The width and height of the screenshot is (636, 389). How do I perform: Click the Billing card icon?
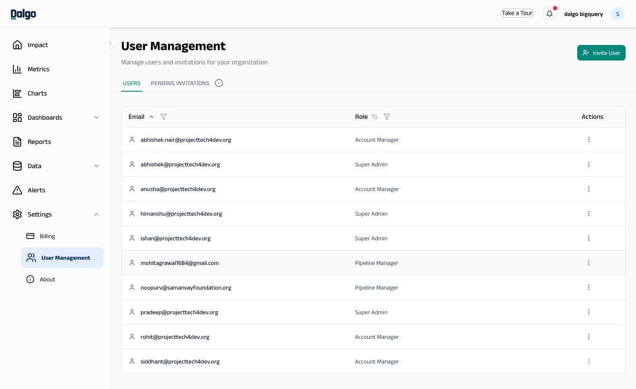point(30,236)
